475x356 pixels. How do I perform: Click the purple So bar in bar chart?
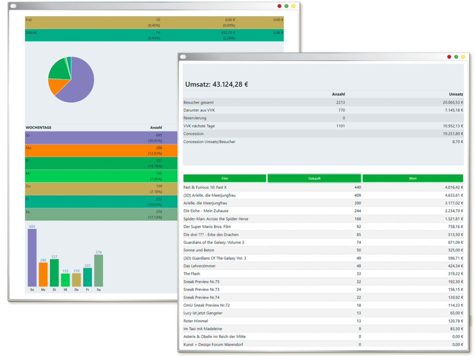32,258
